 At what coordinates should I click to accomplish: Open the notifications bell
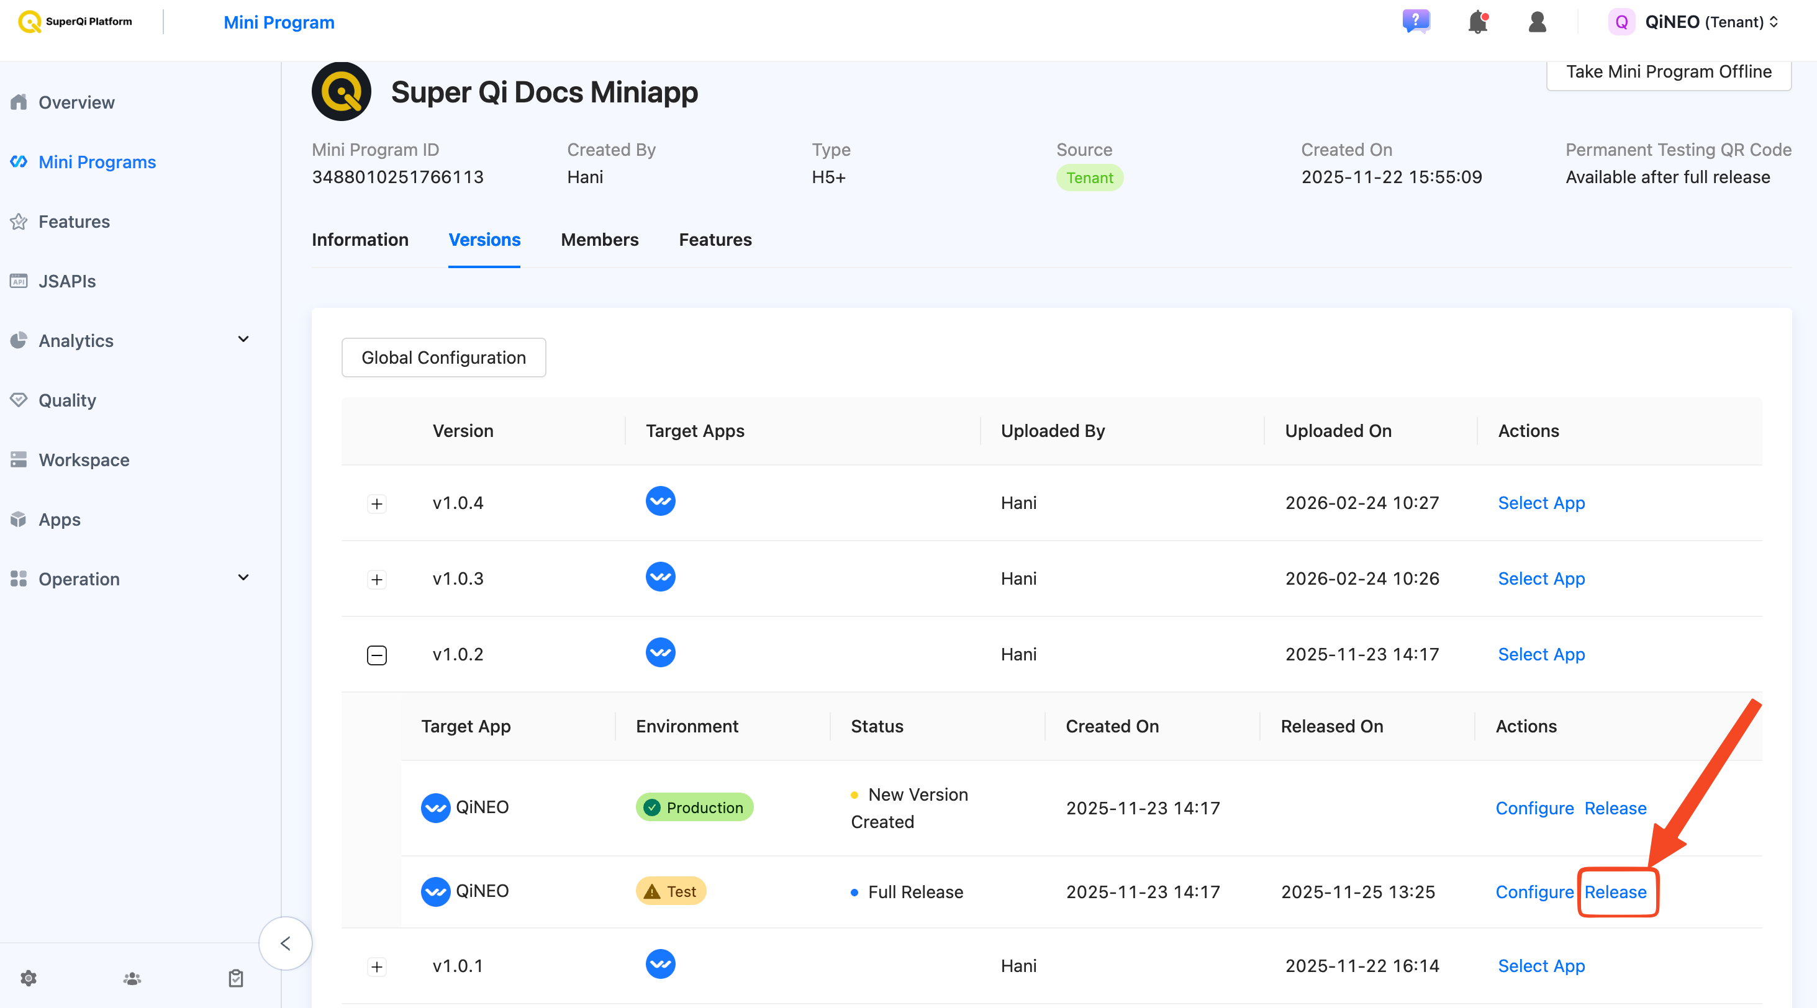pyautogui.click(x=1478, y=21)
